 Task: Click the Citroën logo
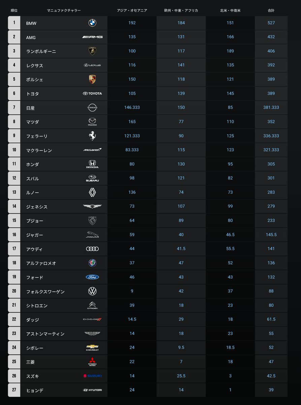coord(92,305)
